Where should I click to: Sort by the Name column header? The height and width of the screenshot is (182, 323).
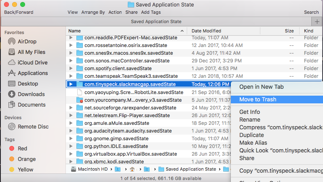(x=126, y=31)
